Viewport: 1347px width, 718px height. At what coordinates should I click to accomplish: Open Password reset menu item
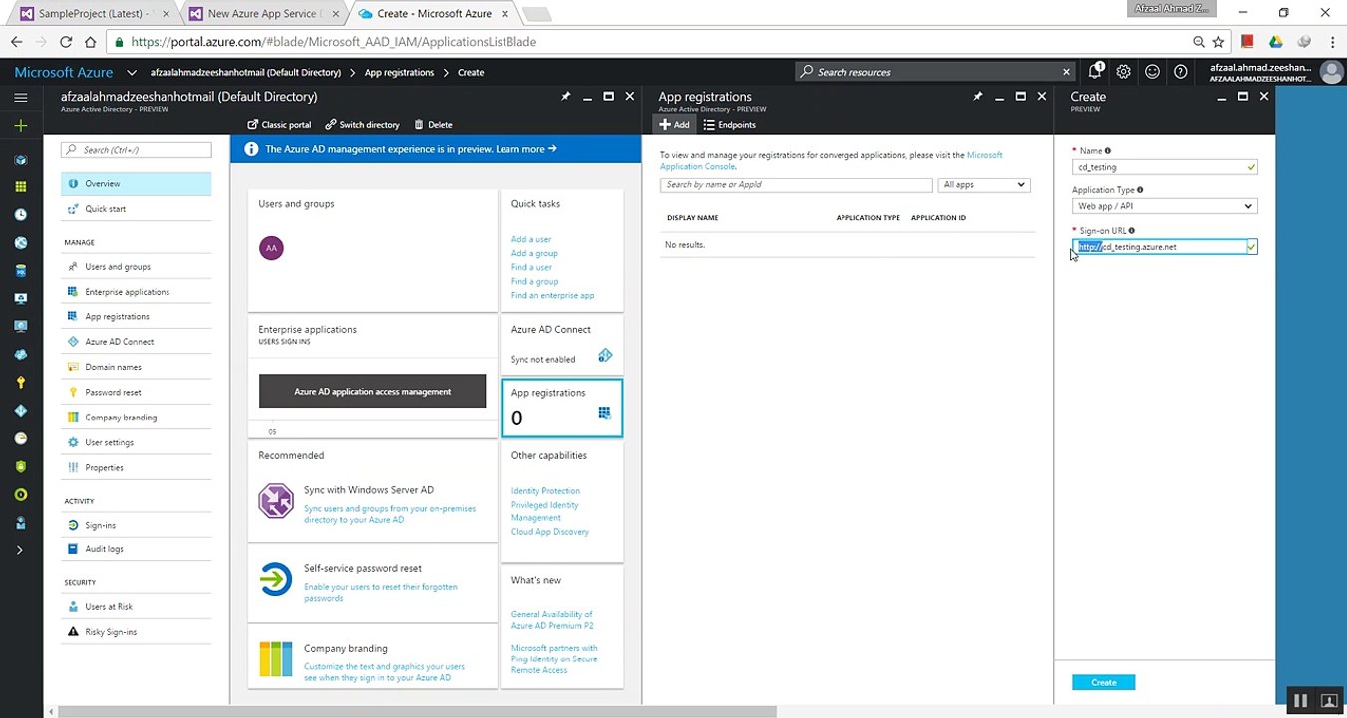pyautogui.click(x=136, y=392)
